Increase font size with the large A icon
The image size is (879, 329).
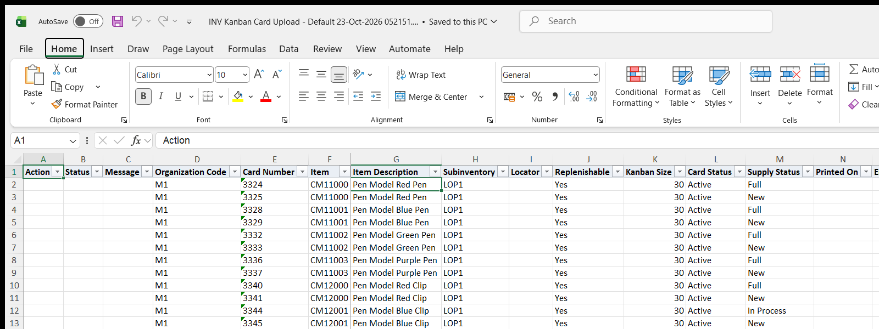coord(259,75)
